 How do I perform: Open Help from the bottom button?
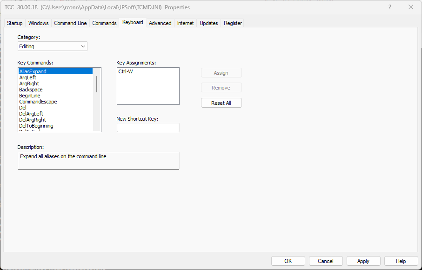[x=401, y=261]
